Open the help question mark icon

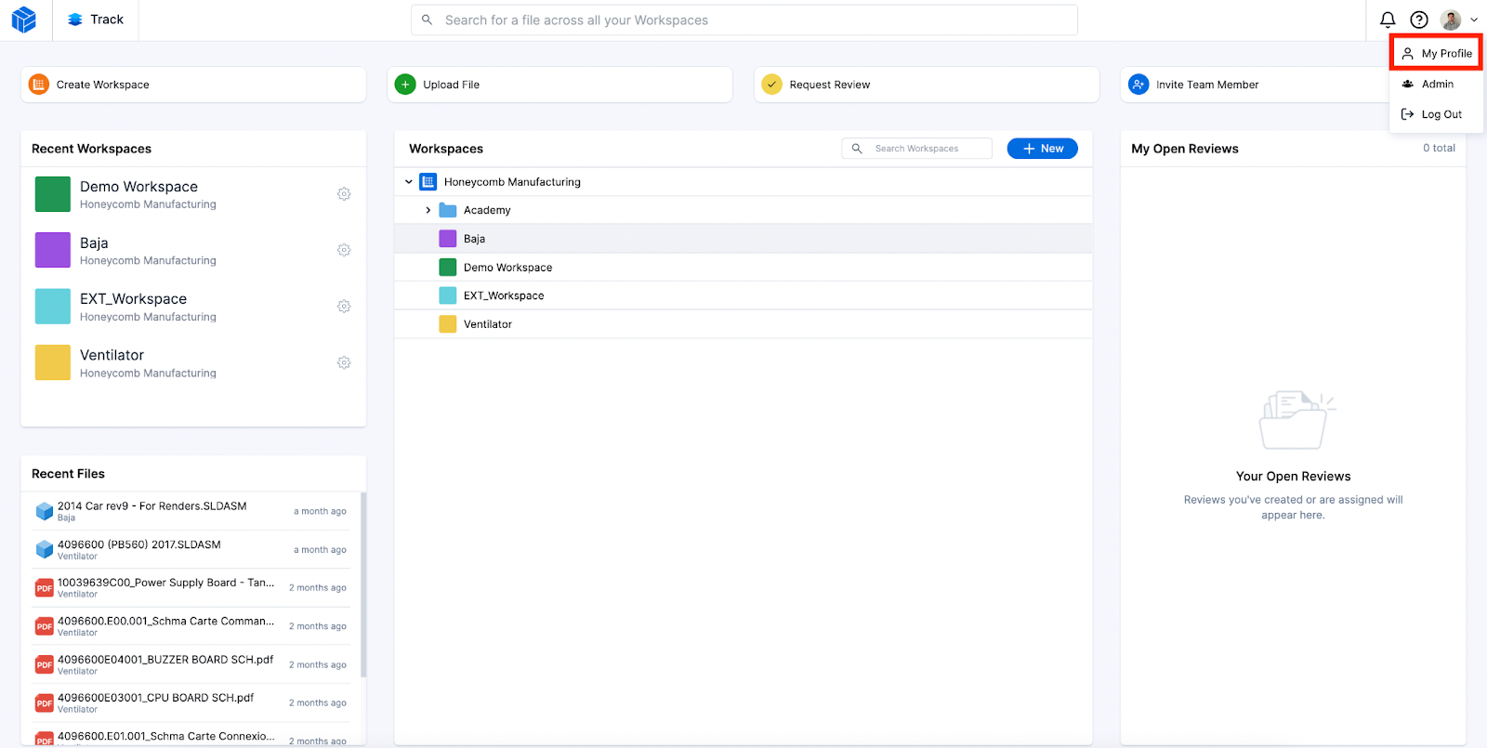pyautogui.click(x=1419, y=20)
